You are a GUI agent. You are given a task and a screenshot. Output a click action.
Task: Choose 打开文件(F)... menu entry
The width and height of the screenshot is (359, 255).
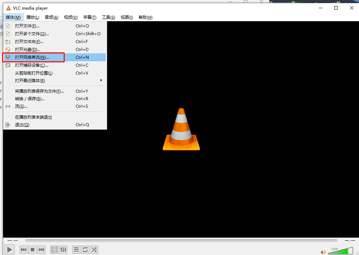coord(55,26)
